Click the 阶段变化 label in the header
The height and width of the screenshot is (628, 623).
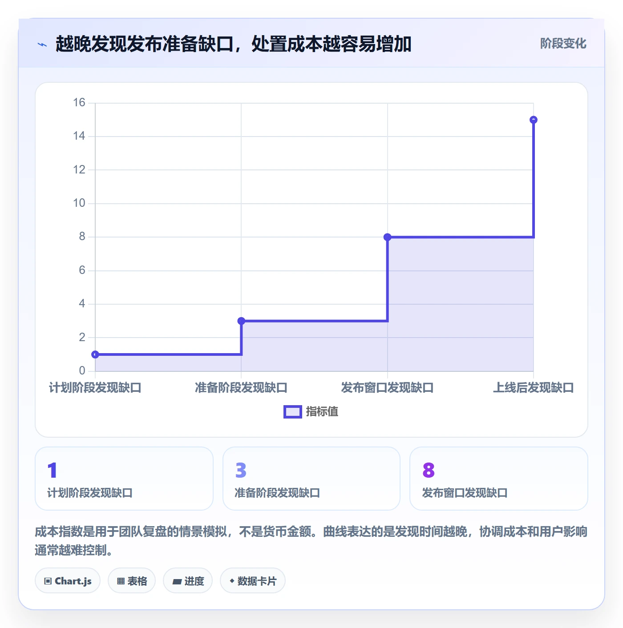coord(563,44)
